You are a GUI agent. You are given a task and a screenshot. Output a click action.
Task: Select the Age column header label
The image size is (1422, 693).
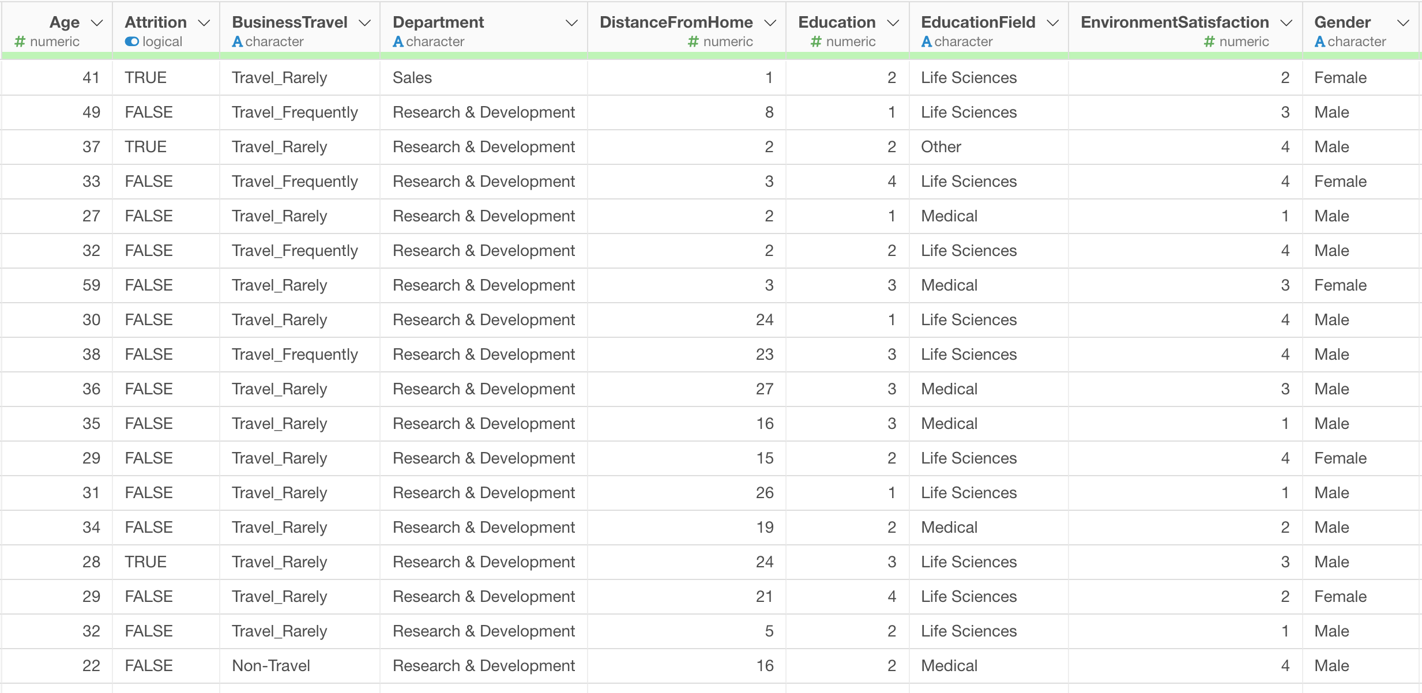[x=65, y=22]
